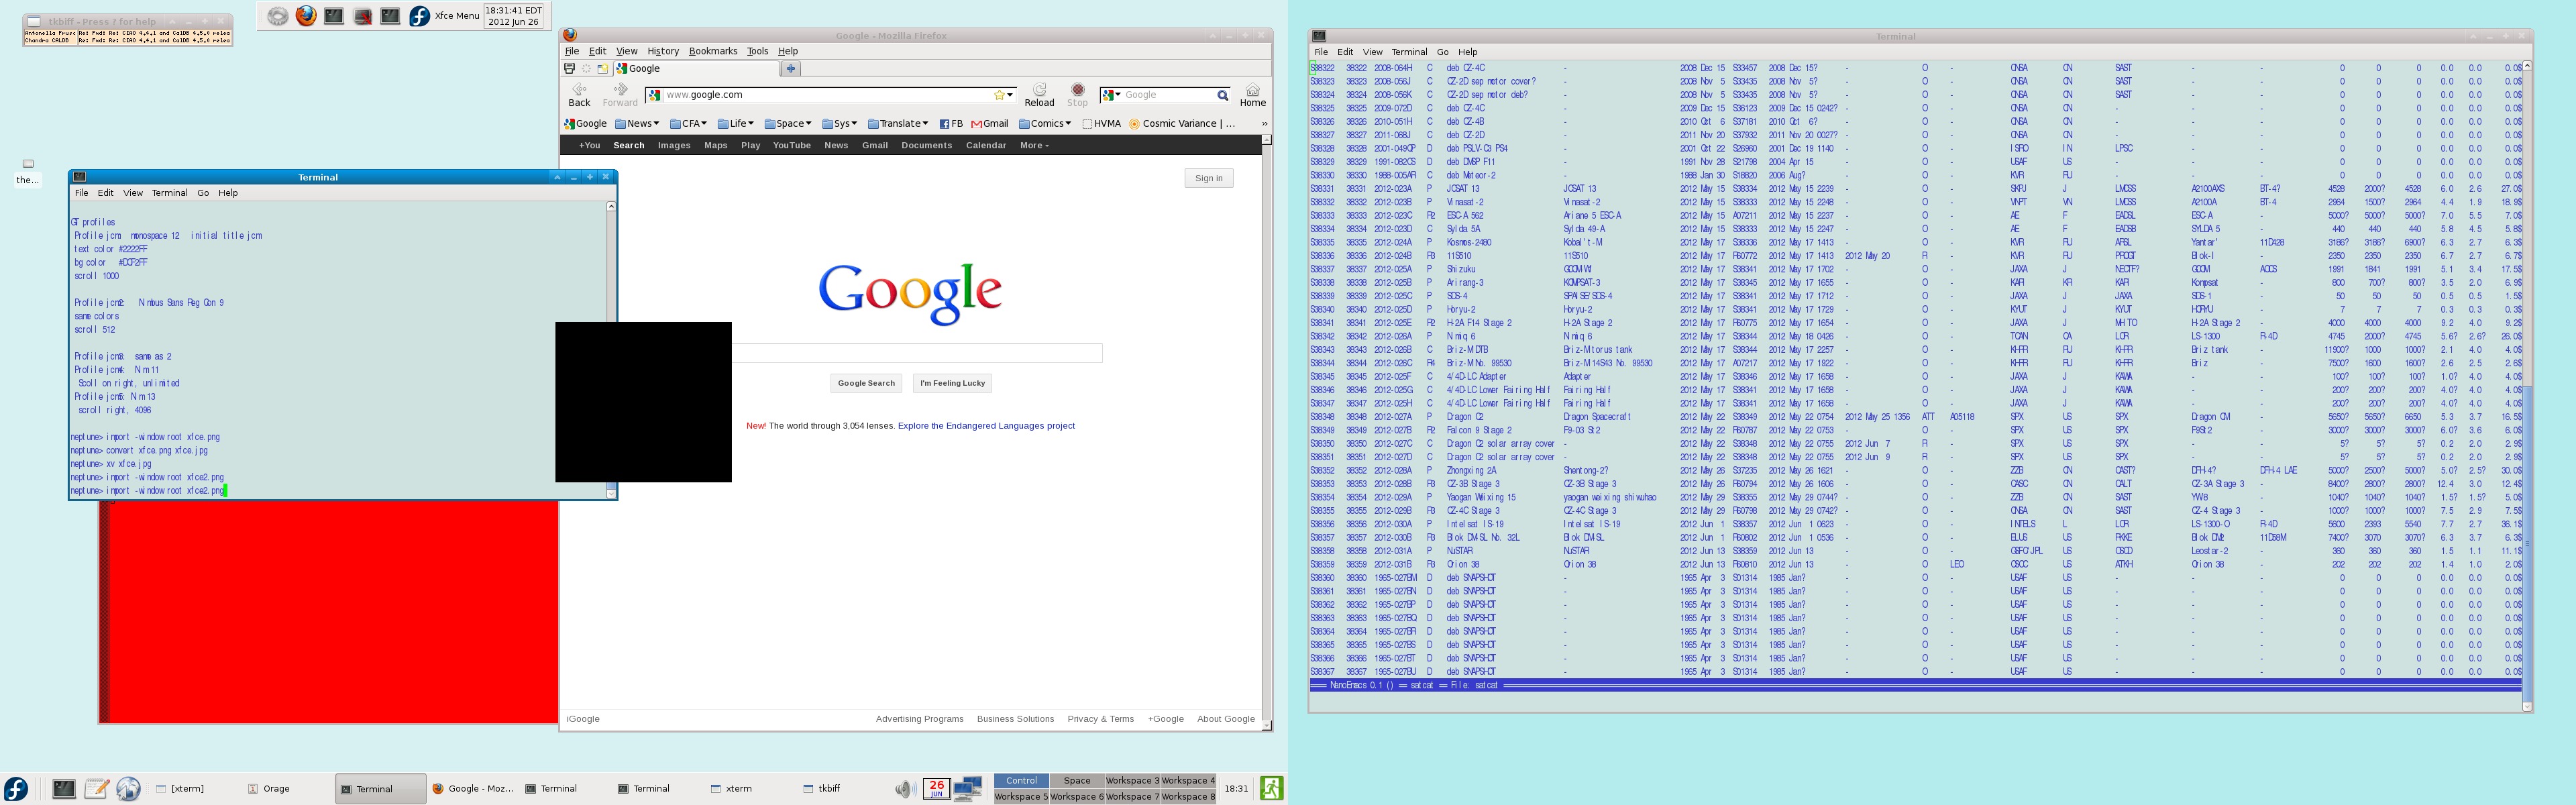Viewport: 2576px width, 805px height.
Task: Switch to the Space workspace
Action: (x=1076, y=781)
